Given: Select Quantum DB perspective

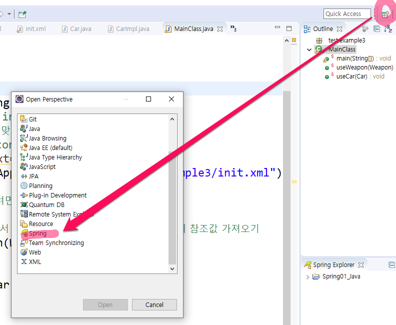Looking at the screenshot, I should point(42,205).
